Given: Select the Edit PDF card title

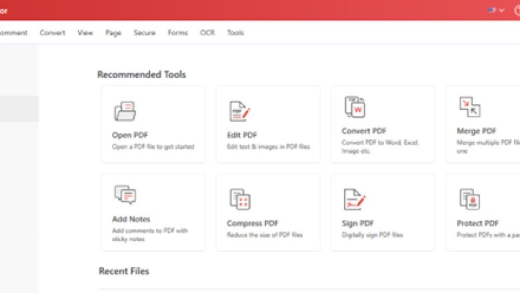Looking at the screenshot, I should (242, 135).
